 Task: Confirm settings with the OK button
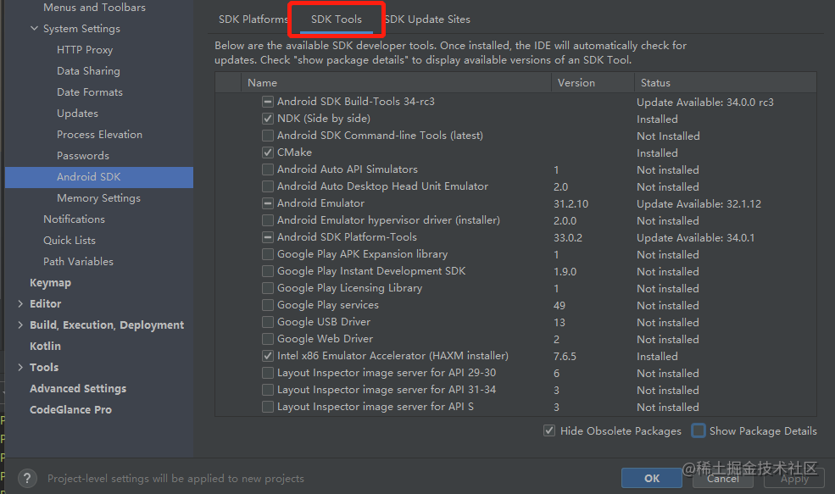[x=652, y=478]
